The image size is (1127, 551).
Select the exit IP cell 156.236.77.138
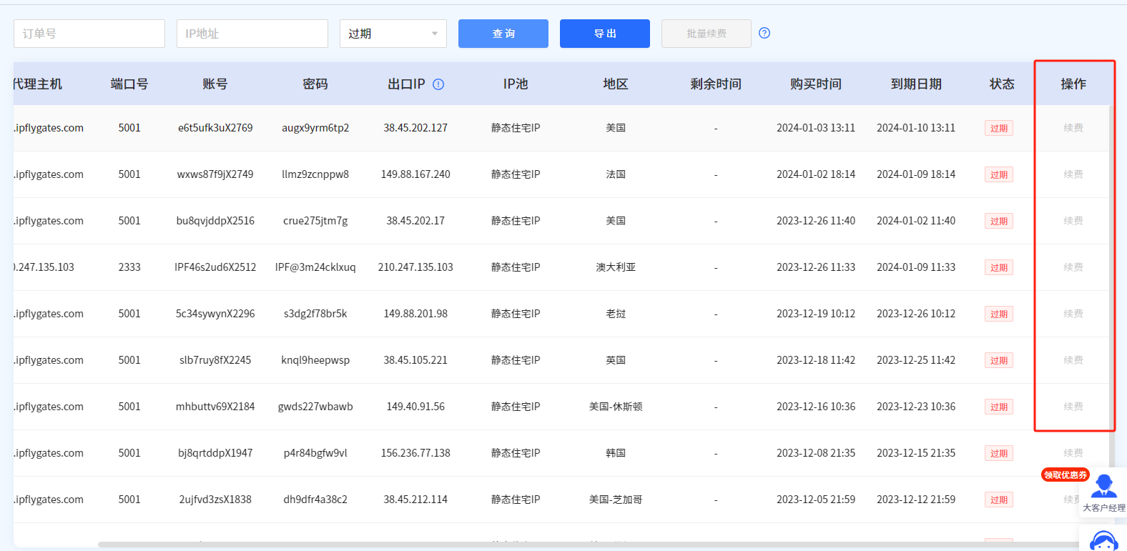click(x=415, y=453)
